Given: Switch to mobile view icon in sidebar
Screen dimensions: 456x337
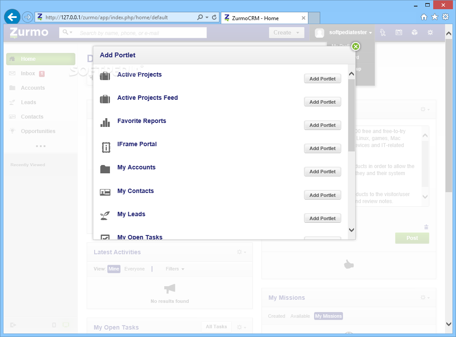Looking at the screenshot, I should (54, 325).
